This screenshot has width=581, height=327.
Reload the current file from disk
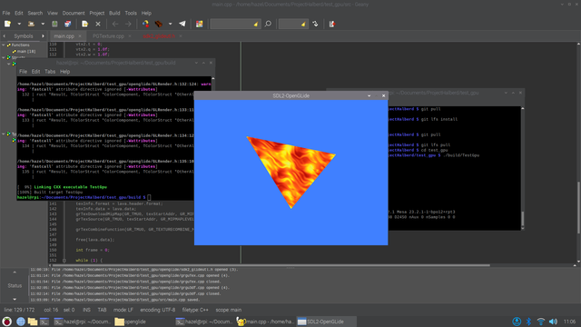tap(84, 24)
